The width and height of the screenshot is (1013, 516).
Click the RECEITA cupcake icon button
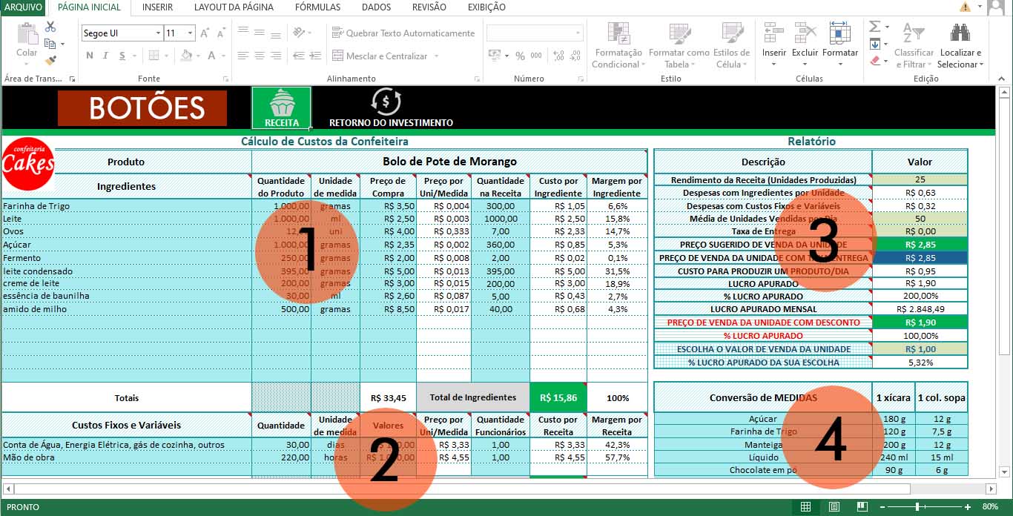282,107
